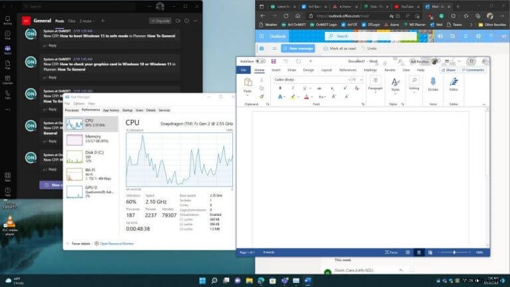
Task: Open Chat in Teams sidebar
Action: click(7, 35)
